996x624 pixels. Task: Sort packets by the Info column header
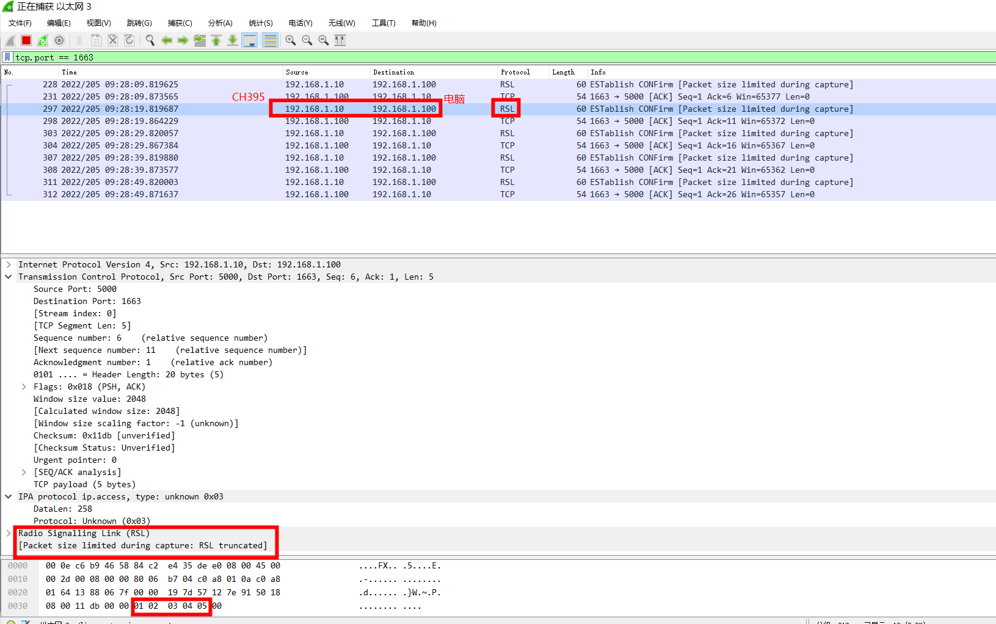click(x=791, y=72)
